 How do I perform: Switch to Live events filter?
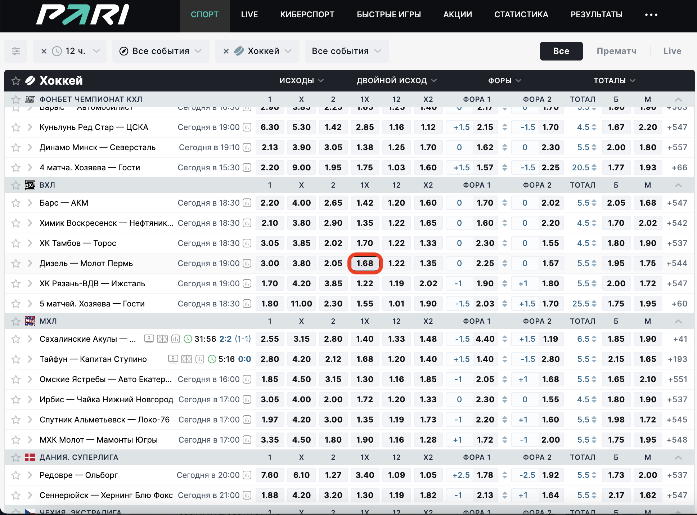coord(672,51)
